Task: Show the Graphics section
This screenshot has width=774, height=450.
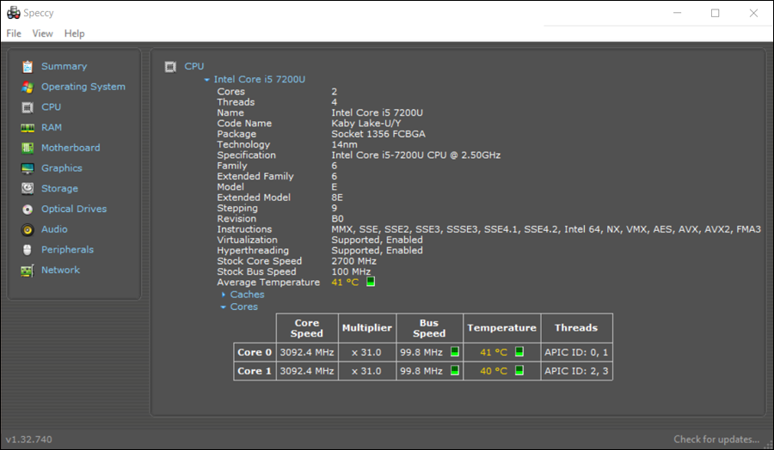Action: click(x=62, y=168)
